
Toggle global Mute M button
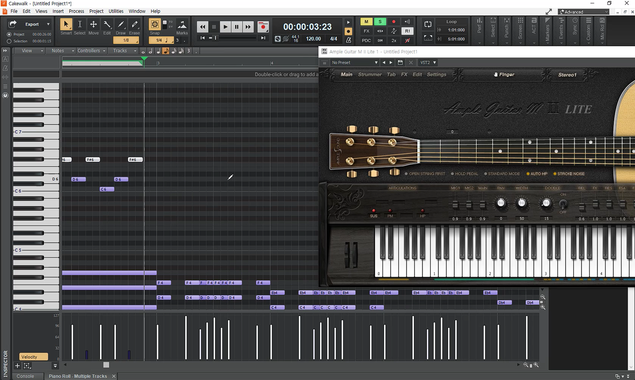click(x=366, y=22)
